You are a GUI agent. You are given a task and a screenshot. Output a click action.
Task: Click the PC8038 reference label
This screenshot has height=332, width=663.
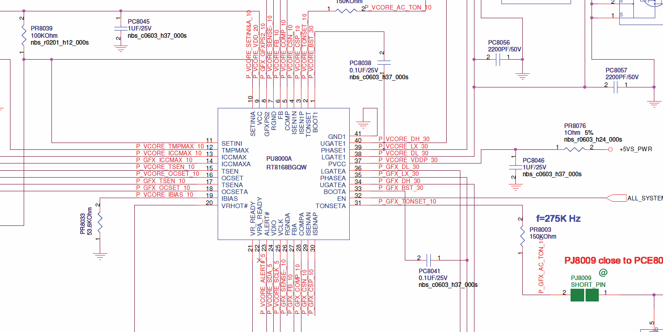click(x=361, y=63)
